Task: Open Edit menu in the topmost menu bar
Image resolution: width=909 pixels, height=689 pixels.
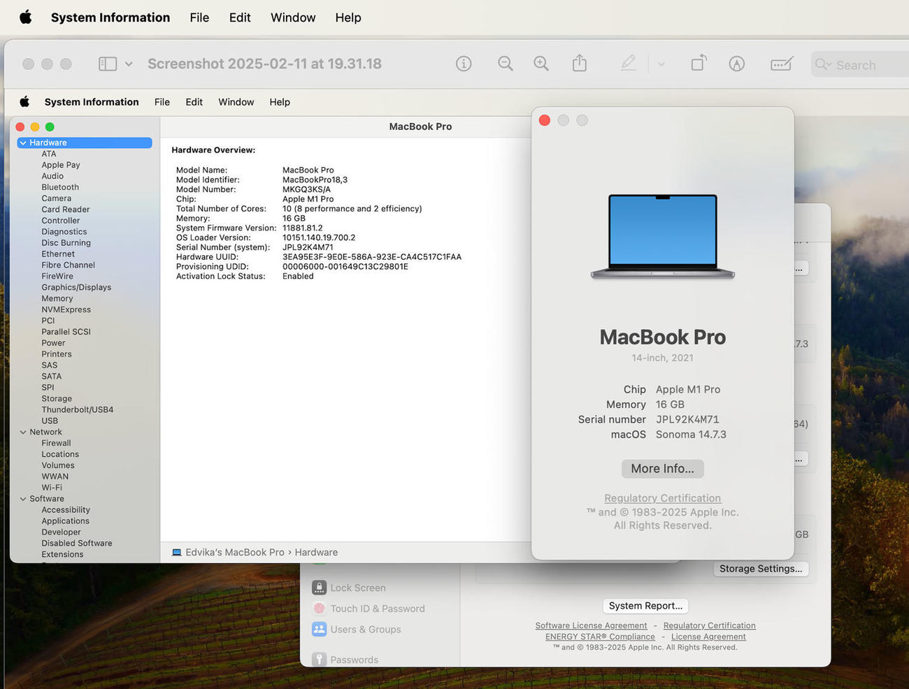Action: tap(240, 17)
